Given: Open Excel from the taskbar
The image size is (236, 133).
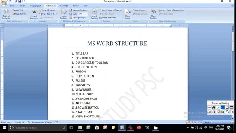Looking at the screenshot, I should [88, 127].
